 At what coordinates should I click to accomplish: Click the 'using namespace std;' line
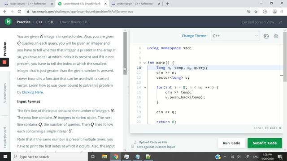pos(170,48)
